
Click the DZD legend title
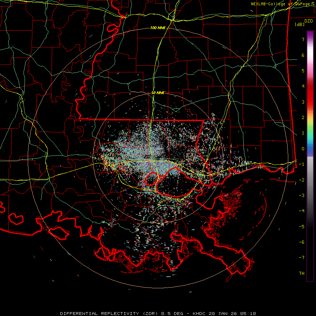pos(309,21)
